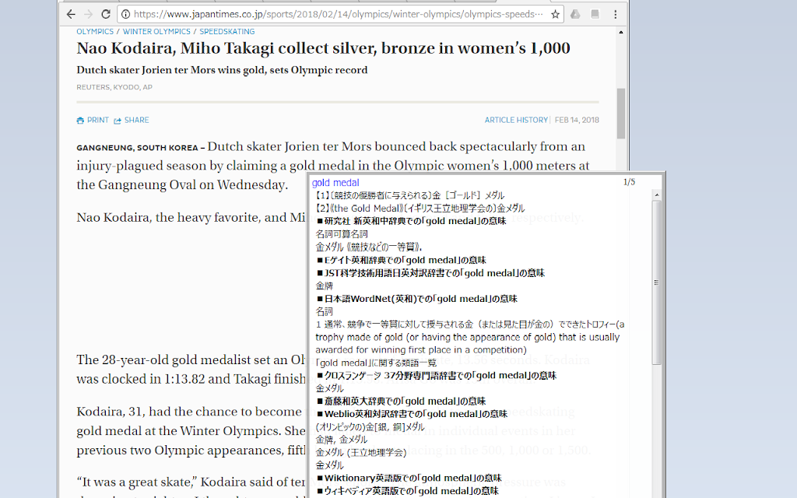
Task: Click the page's vertical scrollbar thumb
Action: click(x=620, y=114)
